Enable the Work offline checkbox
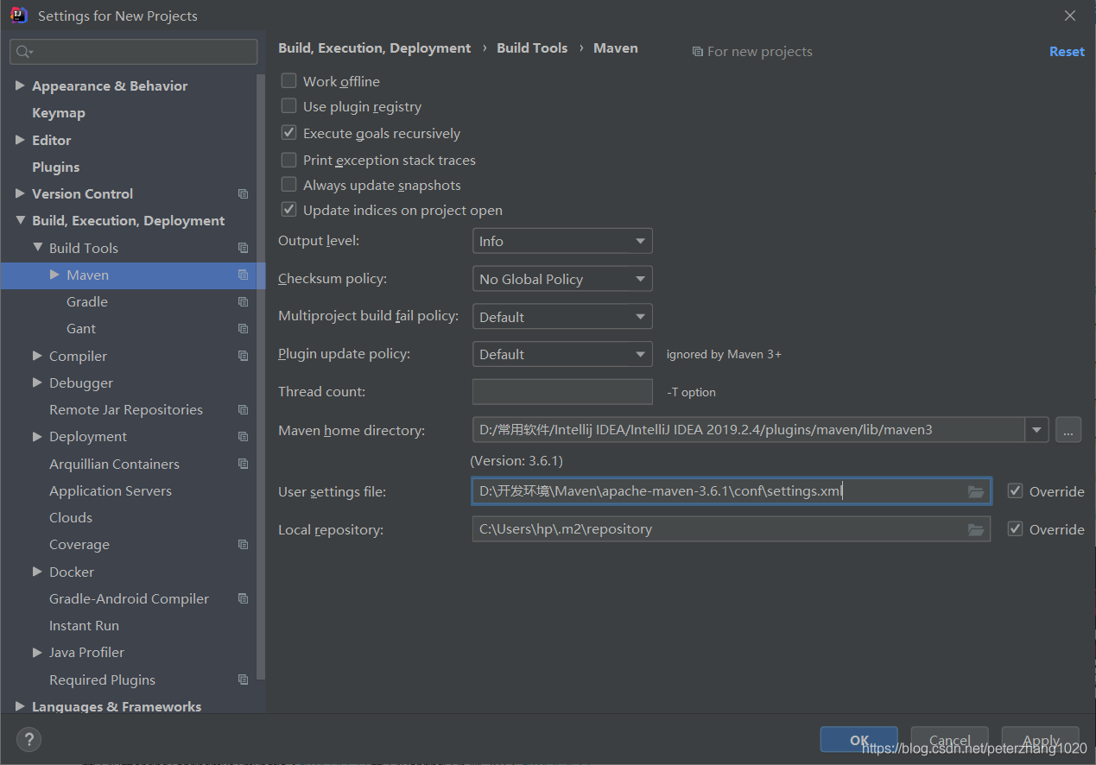Viewport: 1096px width, 765px height. [x=288, y=81]
